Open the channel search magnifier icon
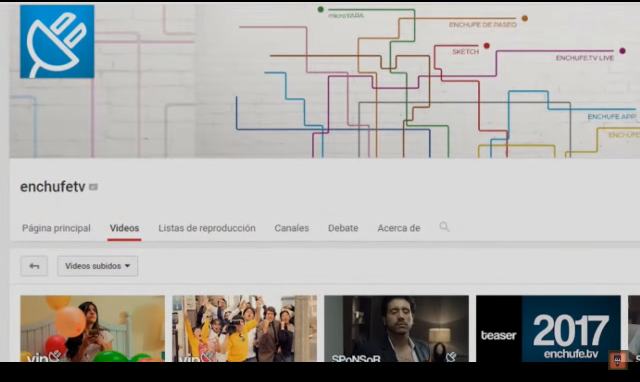 point(444,227)
